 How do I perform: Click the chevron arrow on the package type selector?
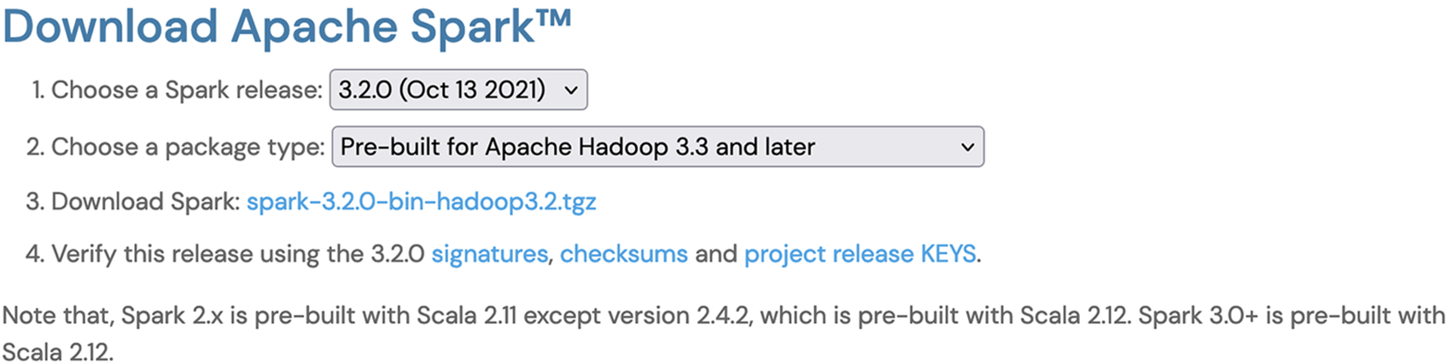pyautogui.click(x=967, y=147)
